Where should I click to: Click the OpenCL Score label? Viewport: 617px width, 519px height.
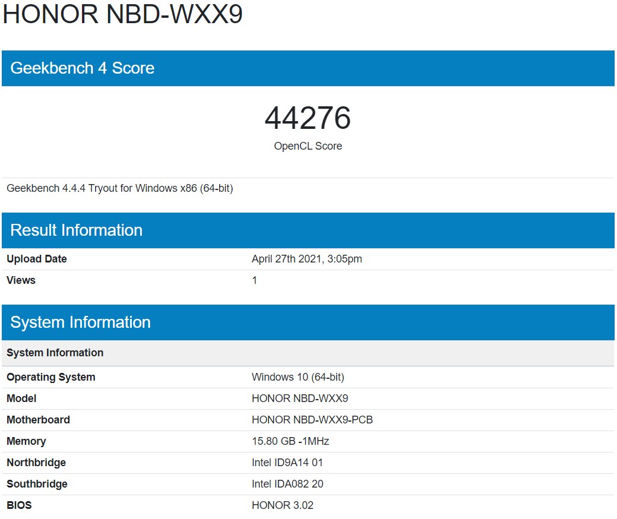tap(308, 146)
